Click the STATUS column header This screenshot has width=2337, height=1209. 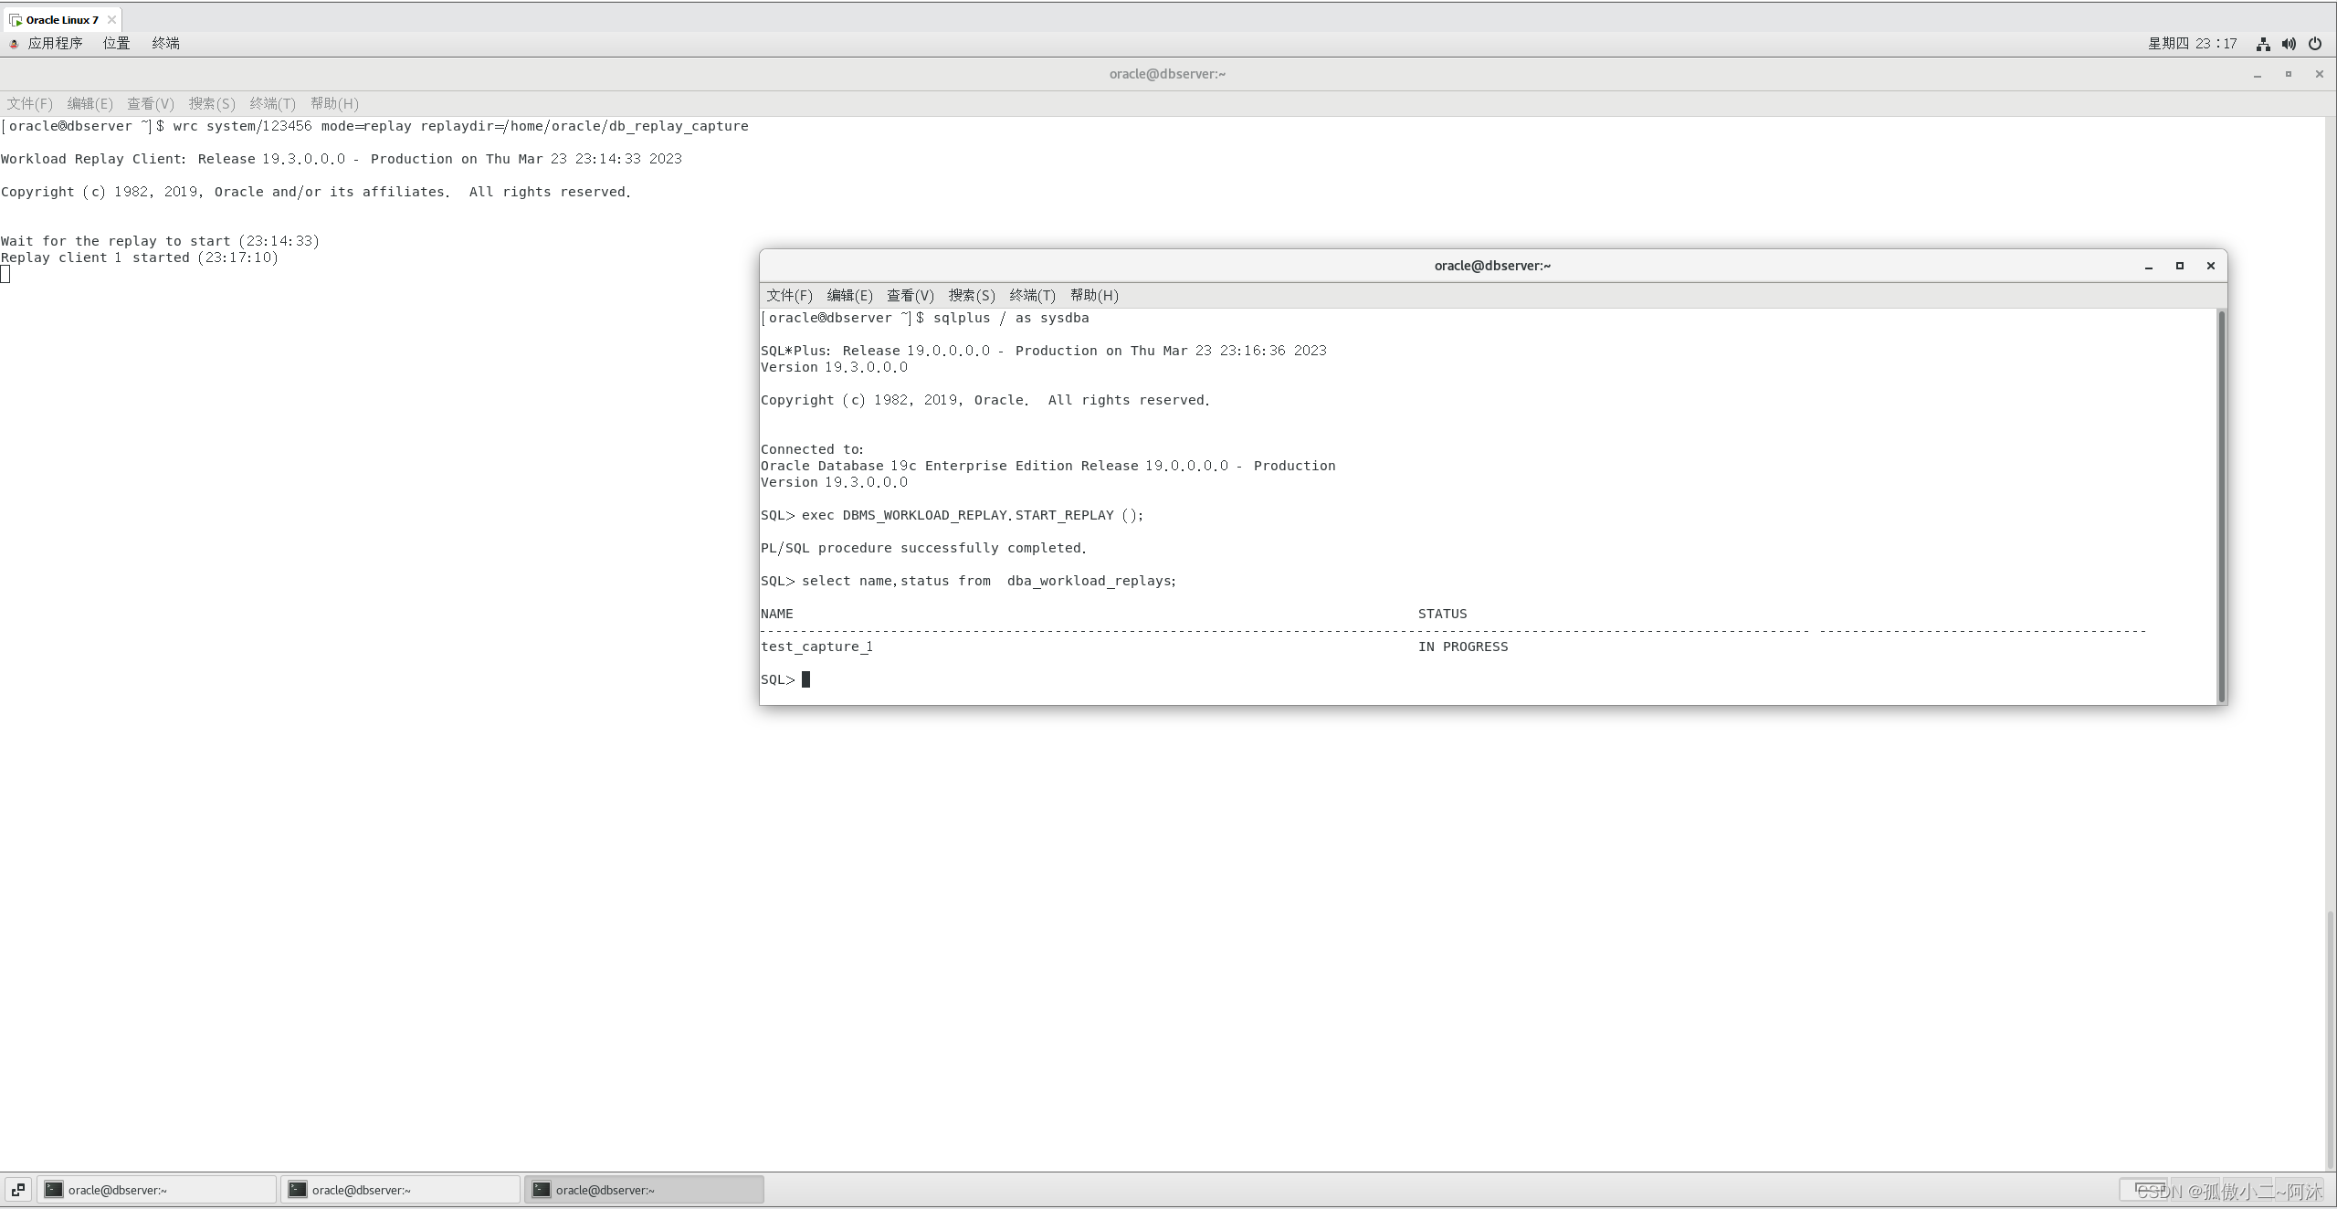point(1442,614)
